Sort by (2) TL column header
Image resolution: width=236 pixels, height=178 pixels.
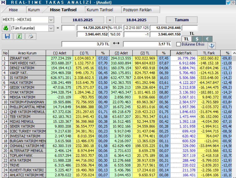pos(145,53)
